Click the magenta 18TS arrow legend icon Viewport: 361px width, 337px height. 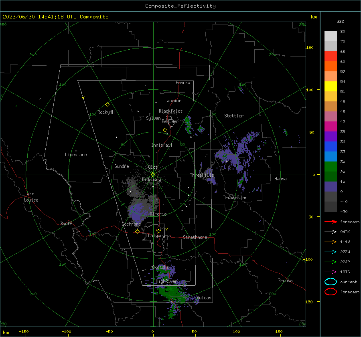point(331,272)
